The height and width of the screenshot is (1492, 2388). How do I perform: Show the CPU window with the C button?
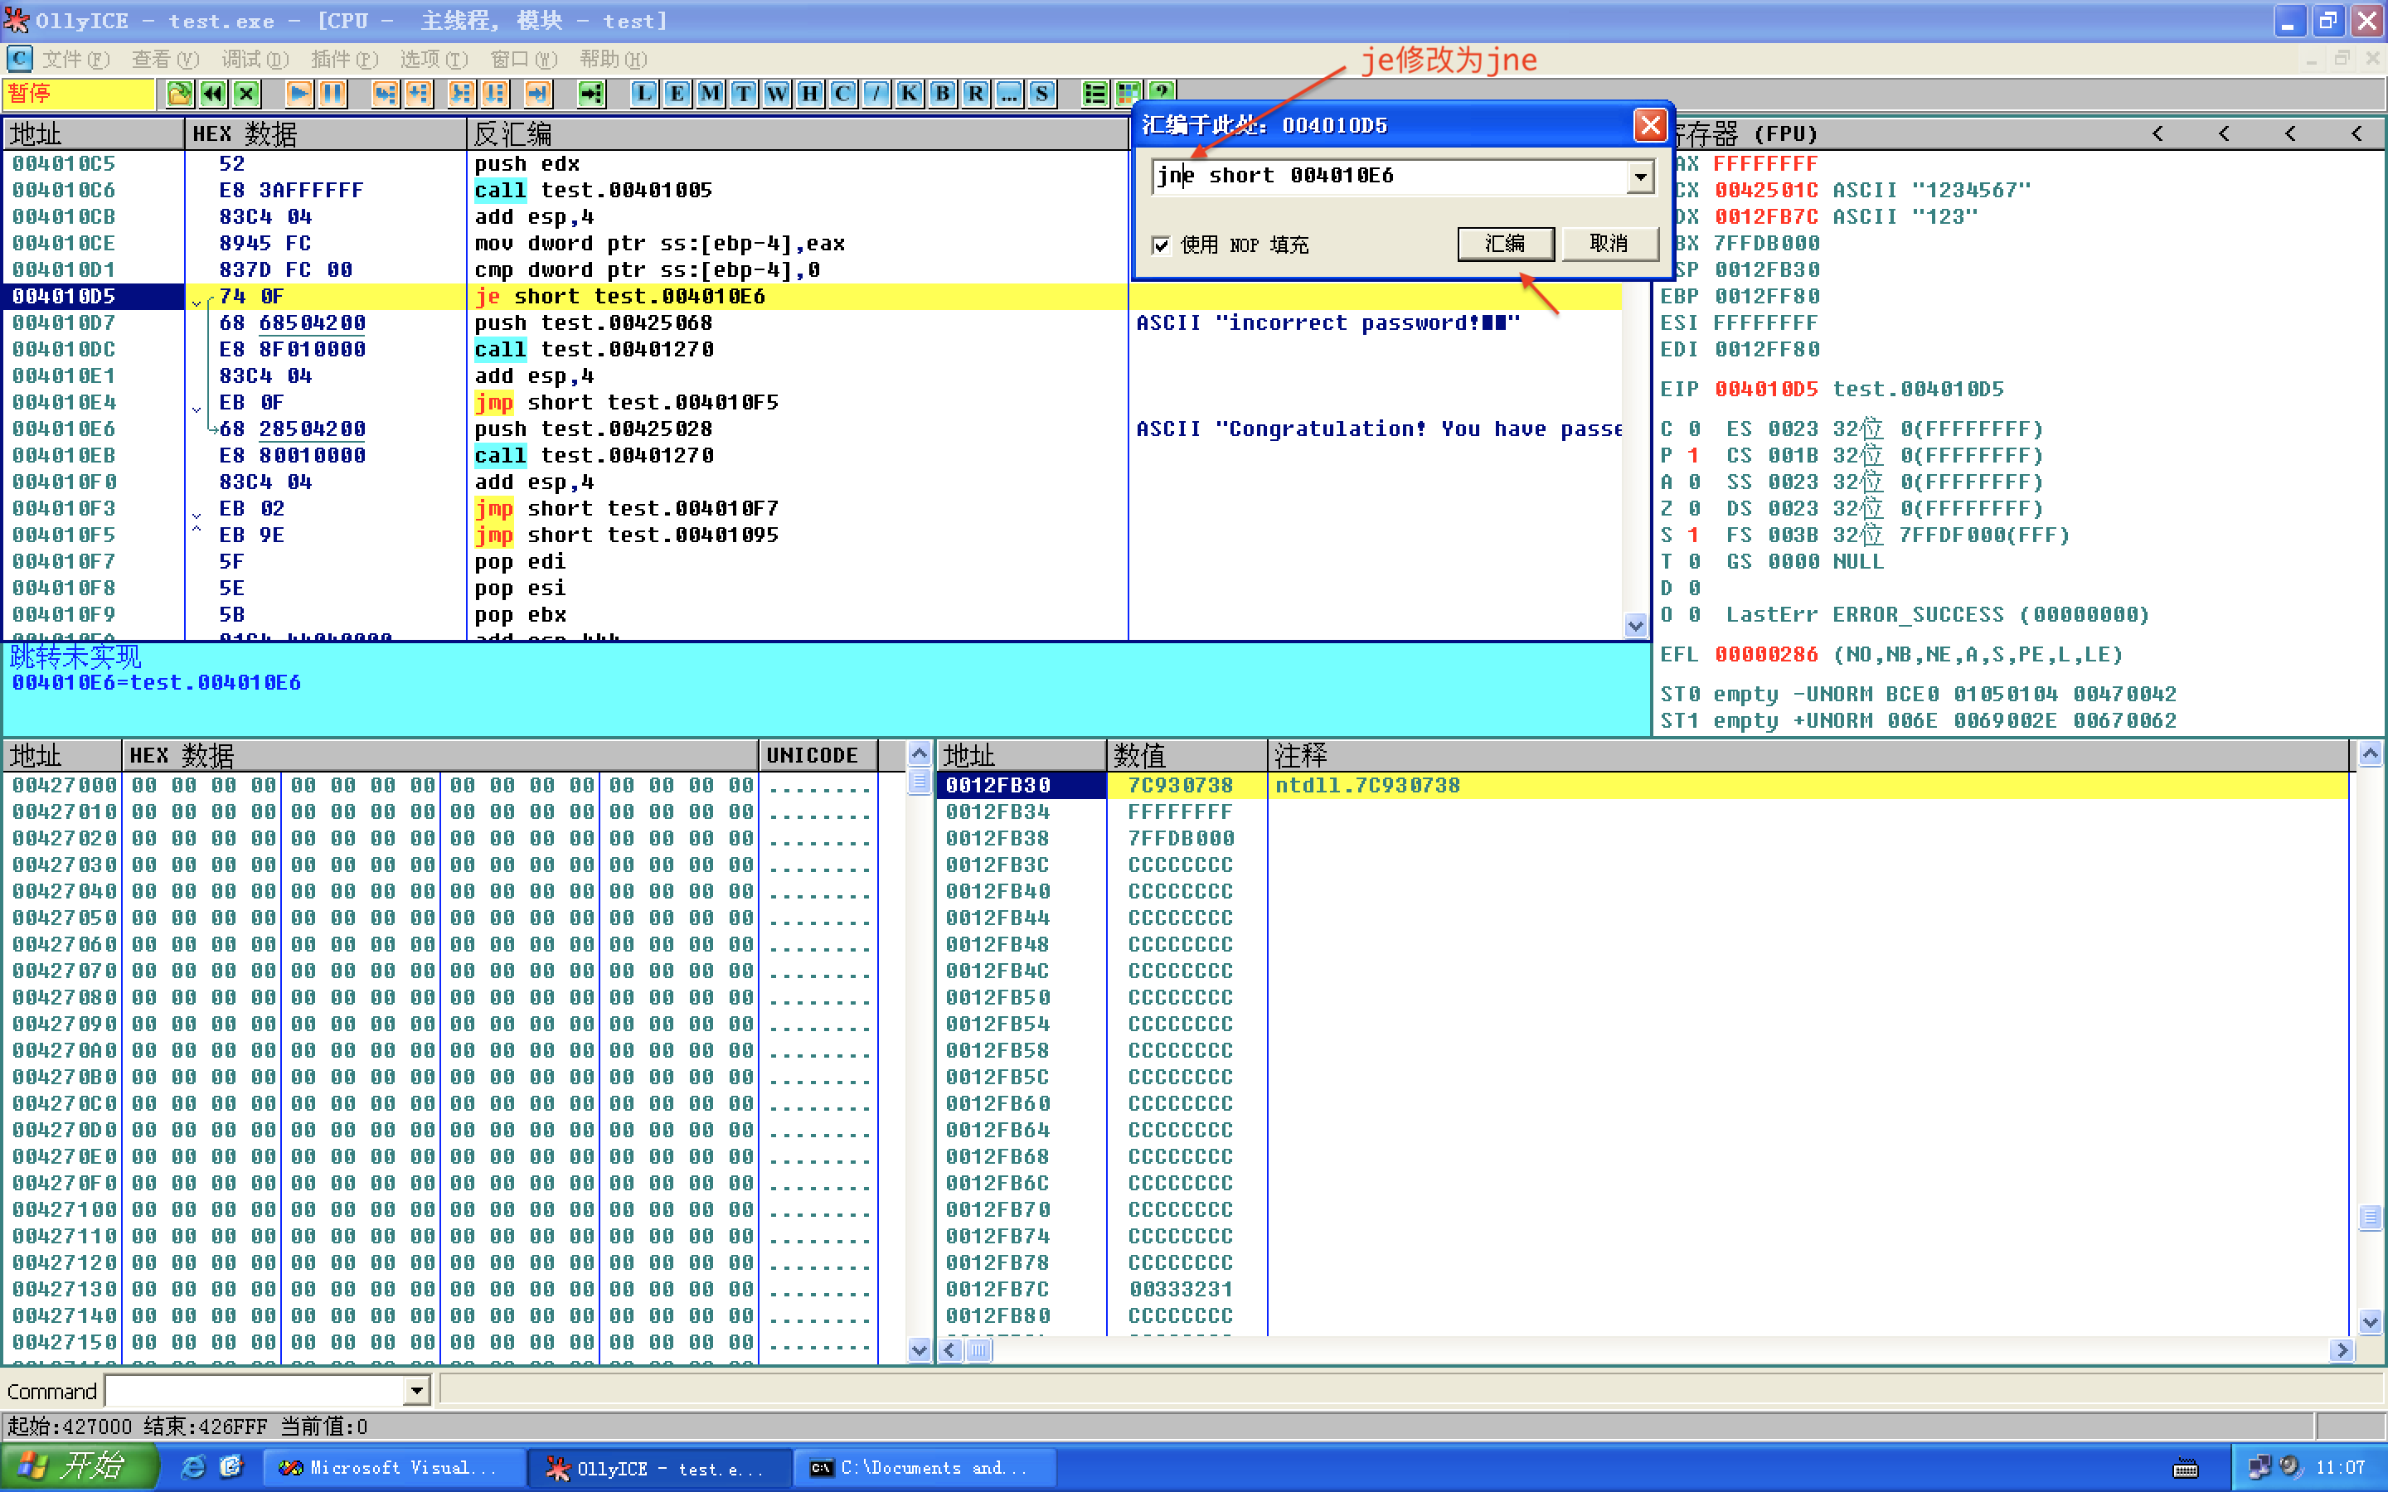click(x=842, y=94)
